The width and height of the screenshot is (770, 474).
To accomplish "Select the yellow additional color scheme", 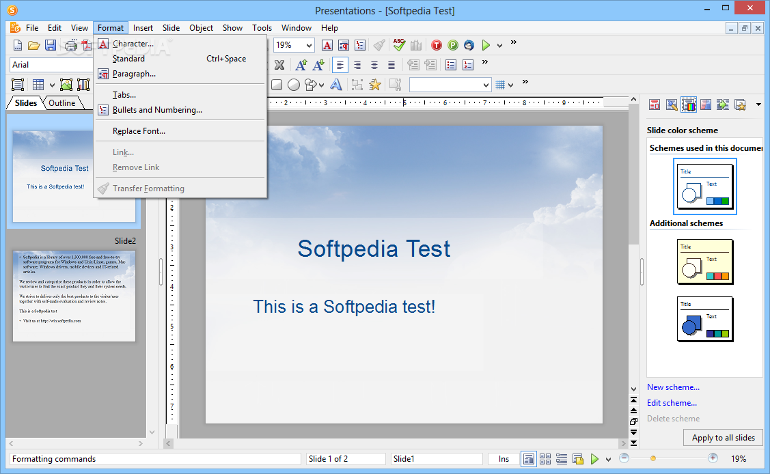I will tap(705, 262).
